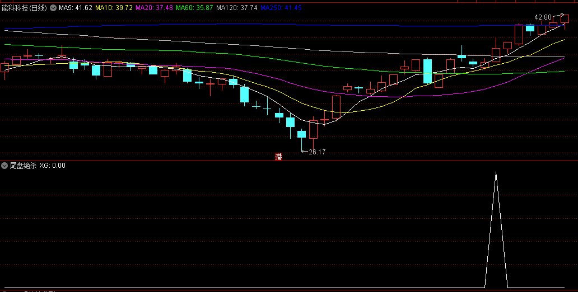Click the XG: 0.00 value
The image size is (578, 292).
52,166
